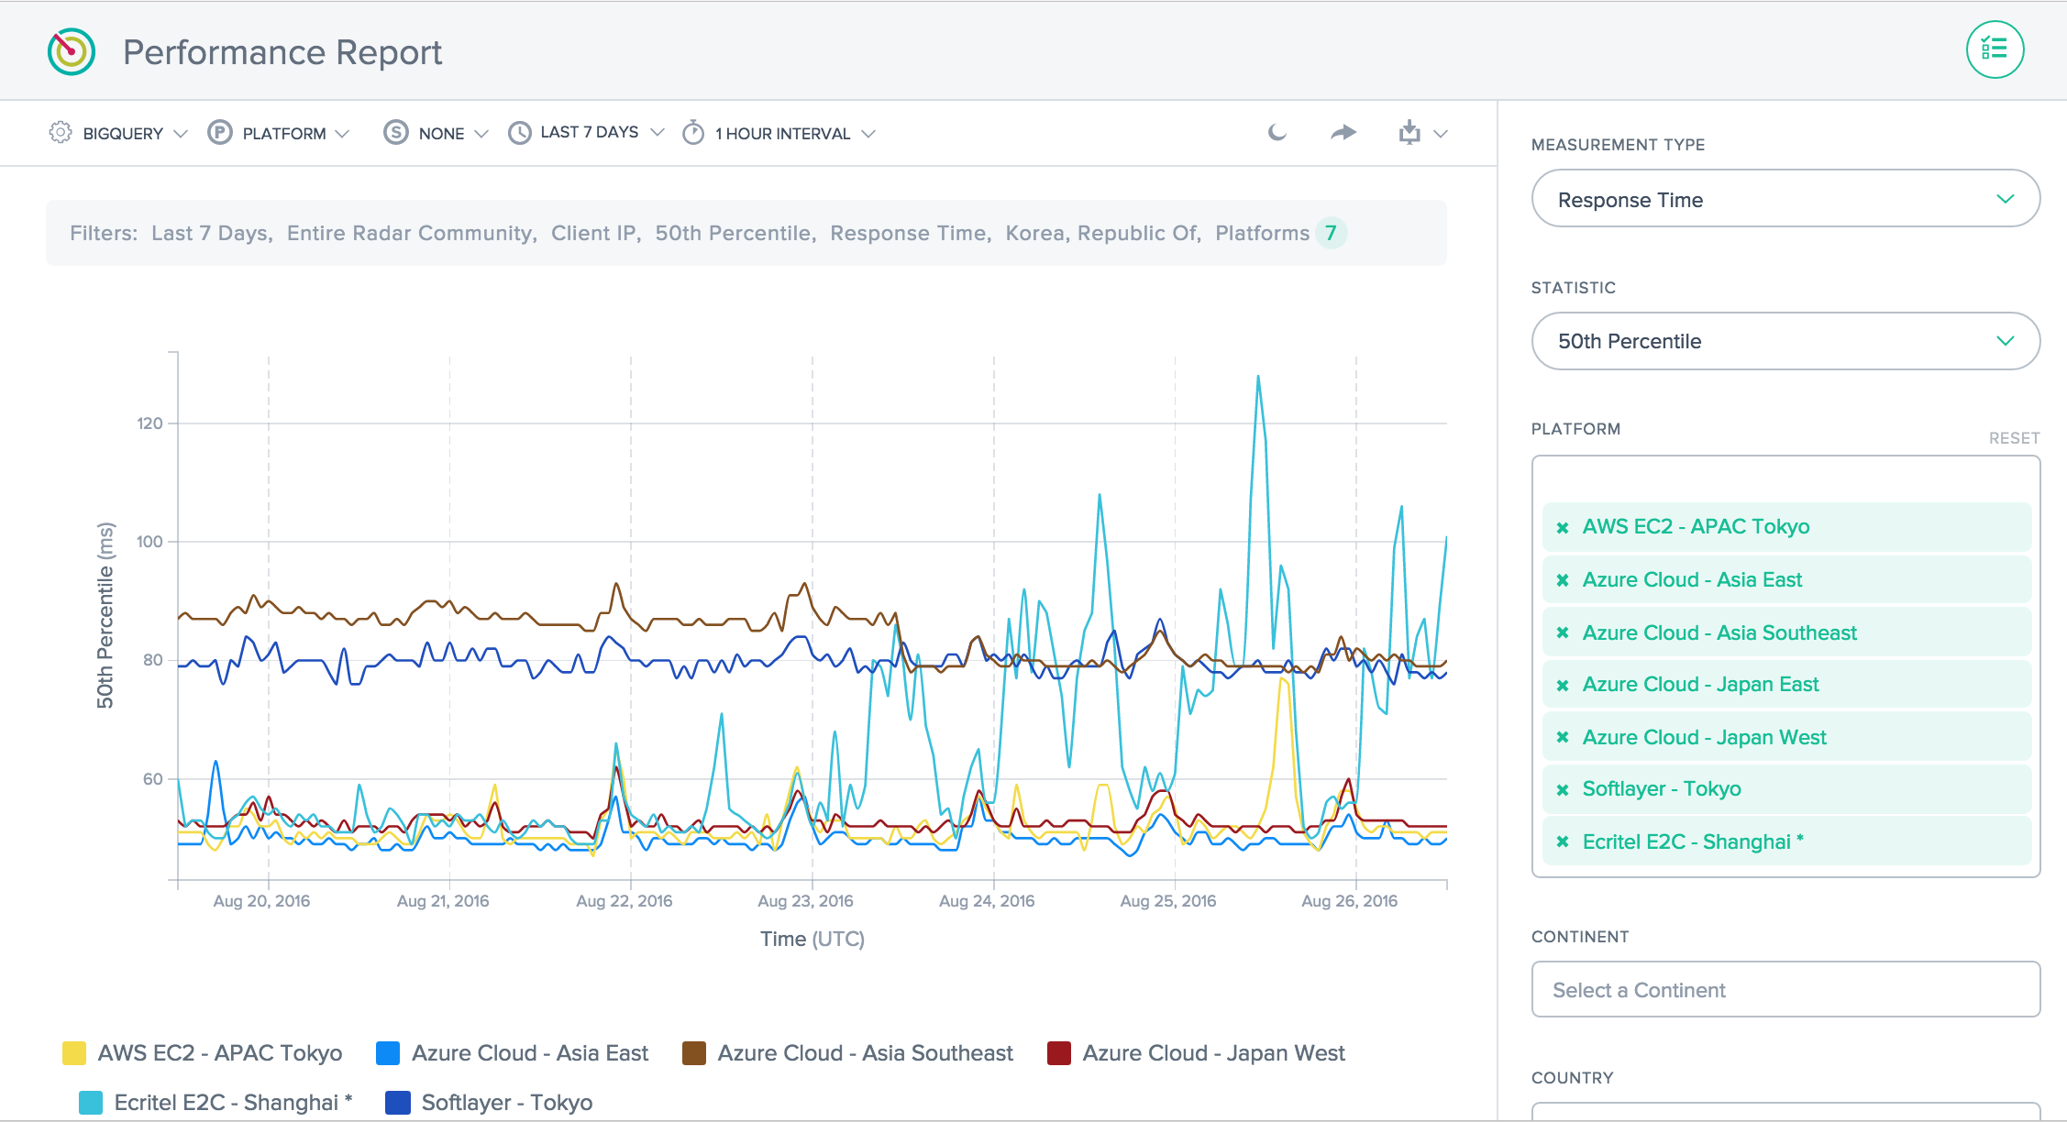The height and width of the screenshot is (1122, 2067).
Task: Click the Last 7 Days clock icon
Action: [520, 133]
